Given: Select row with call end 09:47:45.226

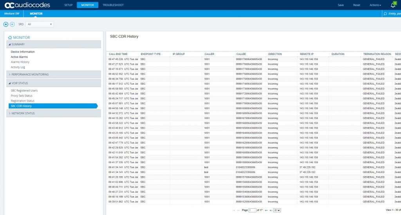Looking at the screenshot, I should pos(253,59).
